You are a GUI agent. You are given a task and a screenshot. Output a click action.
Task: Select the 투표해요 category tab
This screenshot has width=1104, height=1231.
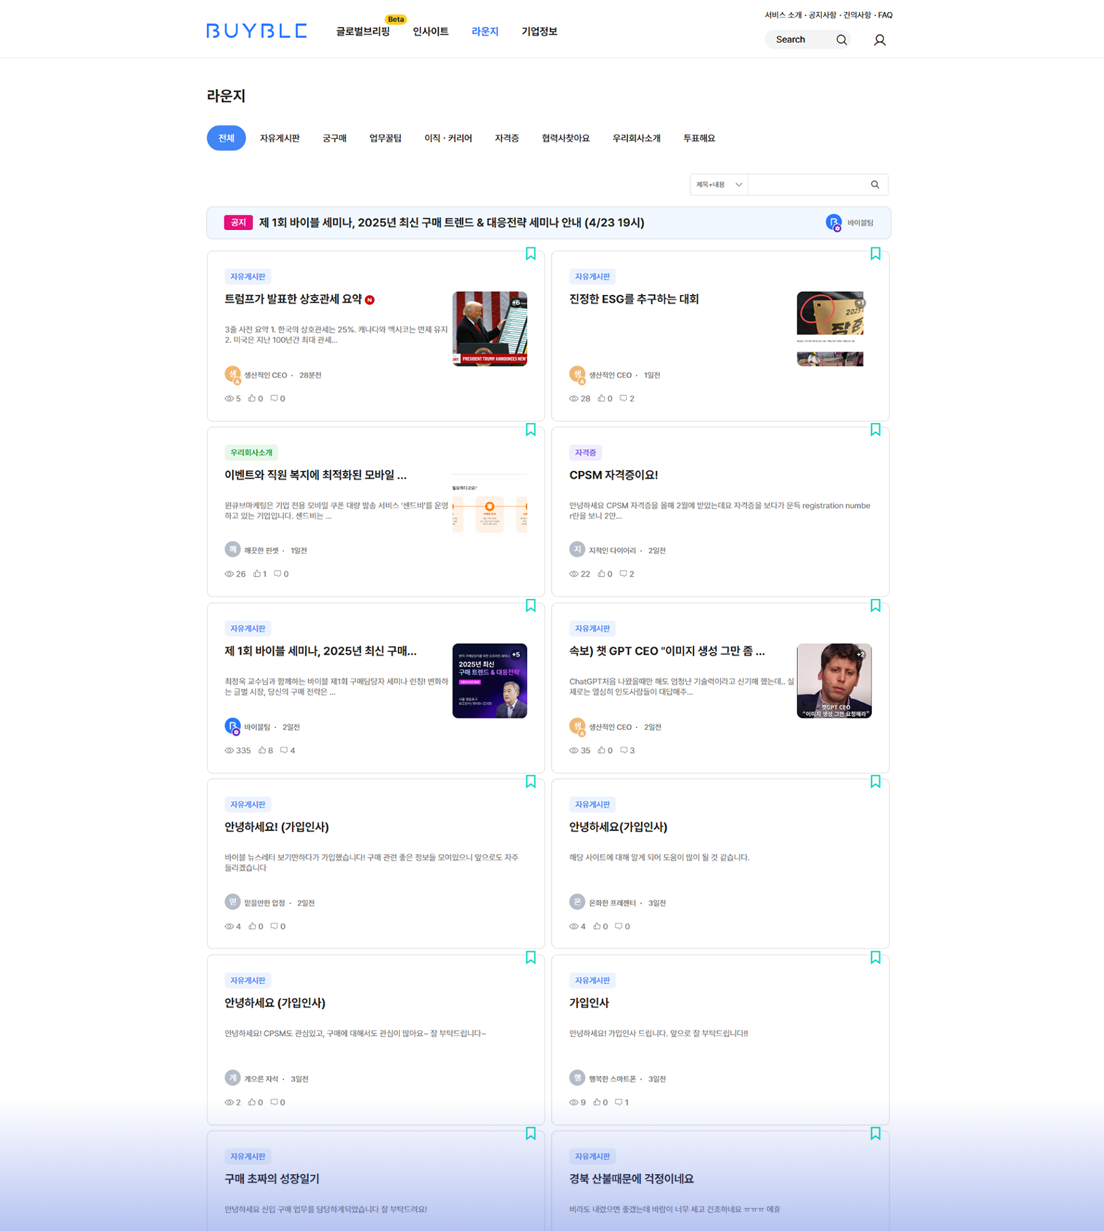[x=699, y=138]
